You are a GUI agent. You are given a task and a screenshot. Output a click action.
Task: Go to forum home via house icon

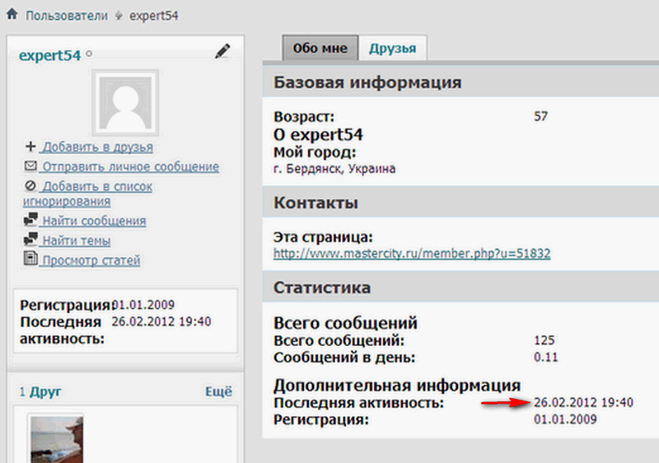pyautogui.click(x=12, y=14)
